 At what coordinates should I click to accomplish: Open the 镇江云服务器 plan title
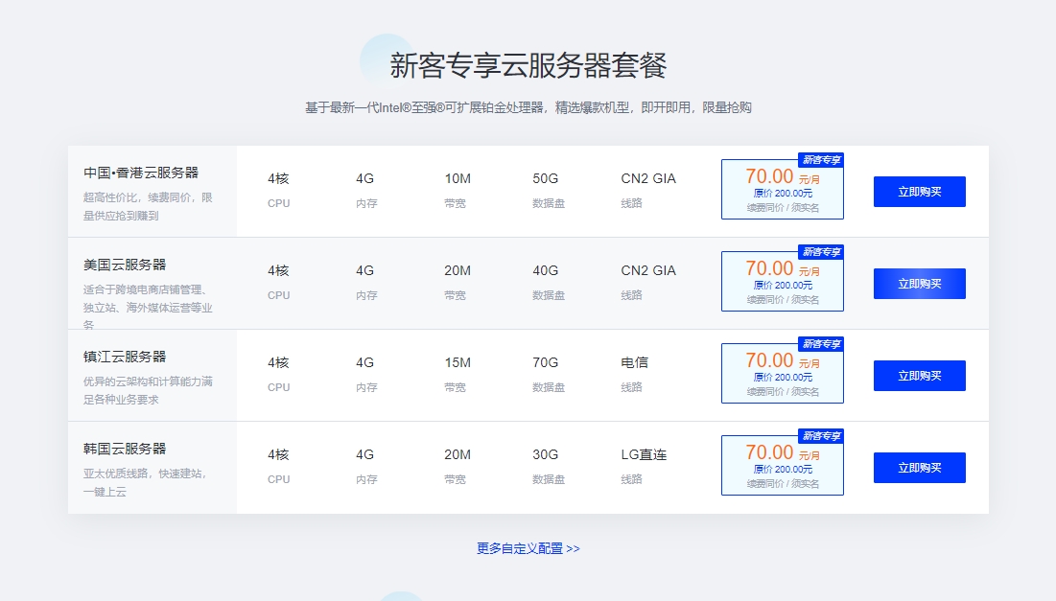click(x=125, y=357)
